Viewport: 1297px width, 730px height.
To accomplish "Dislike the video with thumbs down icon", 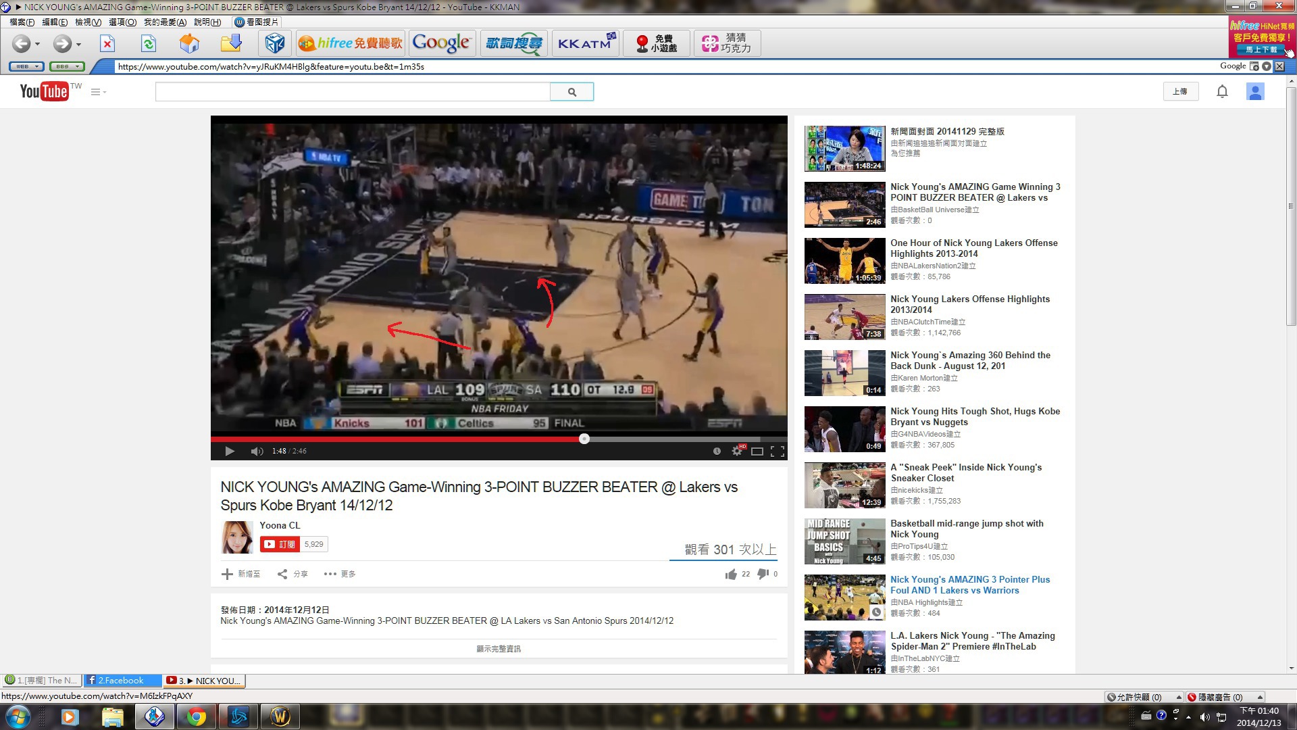I will tap(763, 574).
